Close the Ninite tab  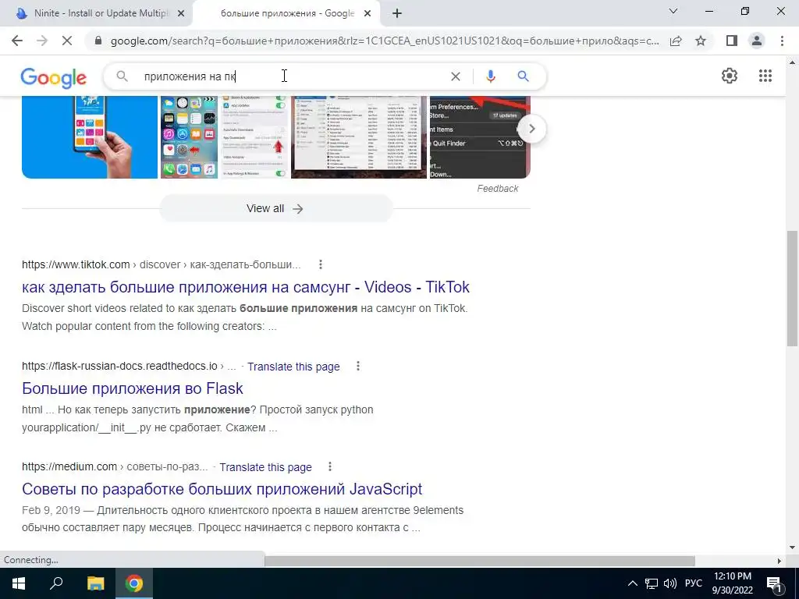pyautogui.click(x=181, y=14)
